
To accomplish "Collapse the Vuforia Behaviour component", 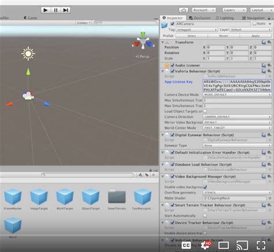I will [162, 71].
